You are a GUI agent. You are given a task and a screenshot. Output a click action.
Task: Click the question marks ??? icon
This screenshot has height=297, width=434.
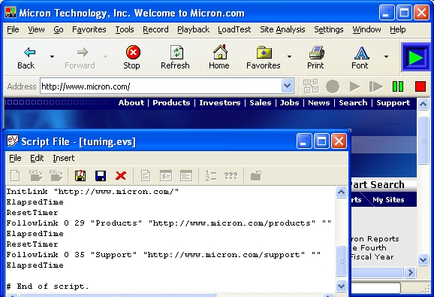click(x=231, y=176)
